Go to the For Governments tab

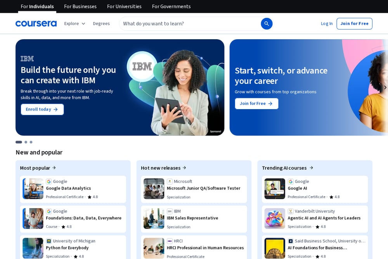point(171,7)
